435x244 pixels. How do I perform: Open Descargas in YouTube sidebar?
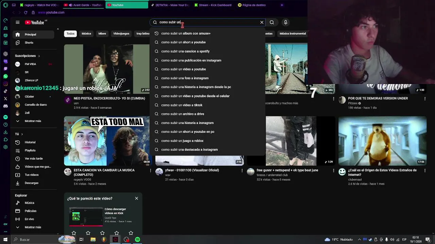(x=33, y=183)
